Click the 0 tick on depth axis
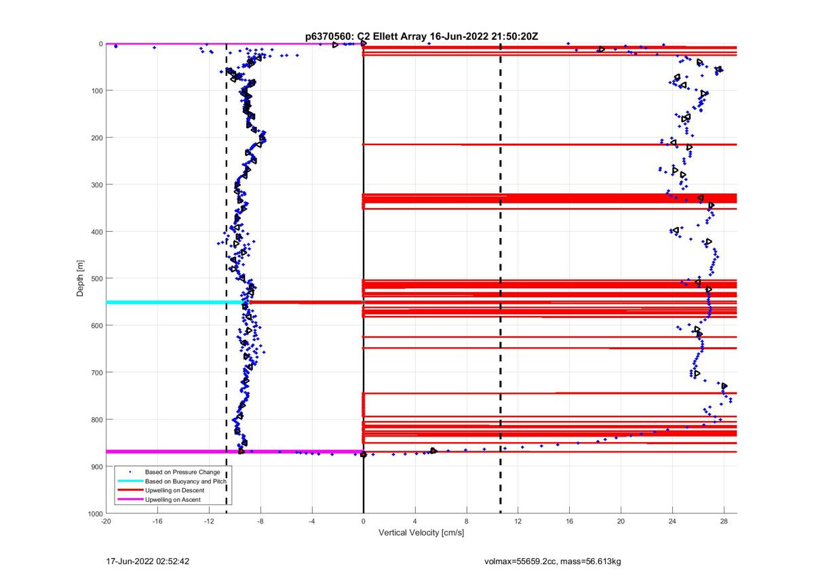 tap(100, 44)
